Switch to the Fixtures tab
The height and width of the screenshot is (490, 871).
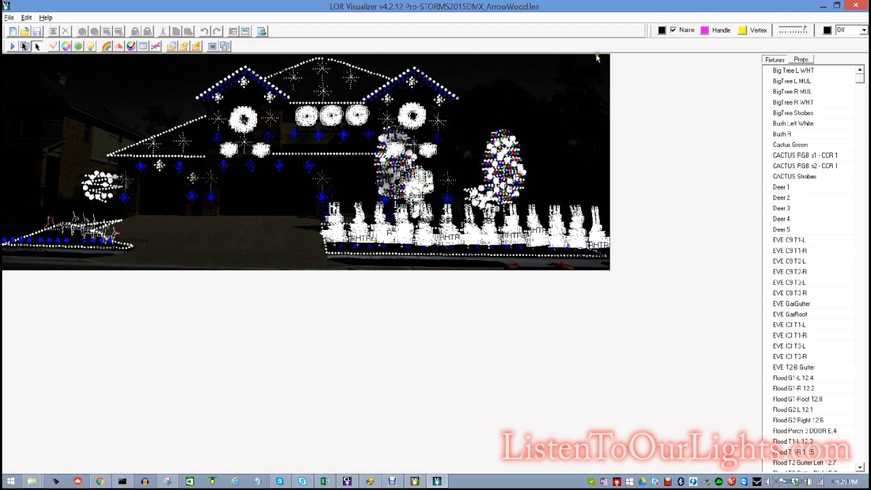(x=775, y=60)
